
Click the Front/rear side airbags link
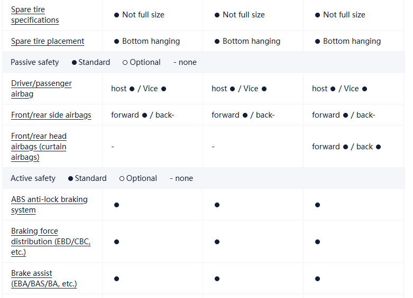[x=51, y=115]
